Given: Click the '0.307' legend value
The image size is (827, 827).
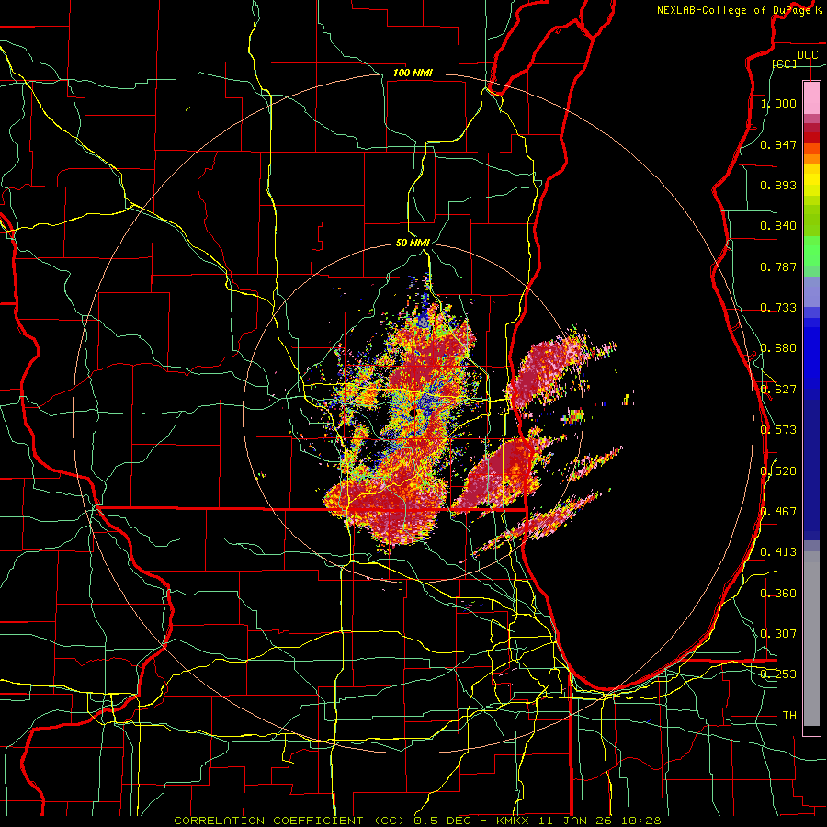Looking at the screenshot, I should tap(778, 634).
